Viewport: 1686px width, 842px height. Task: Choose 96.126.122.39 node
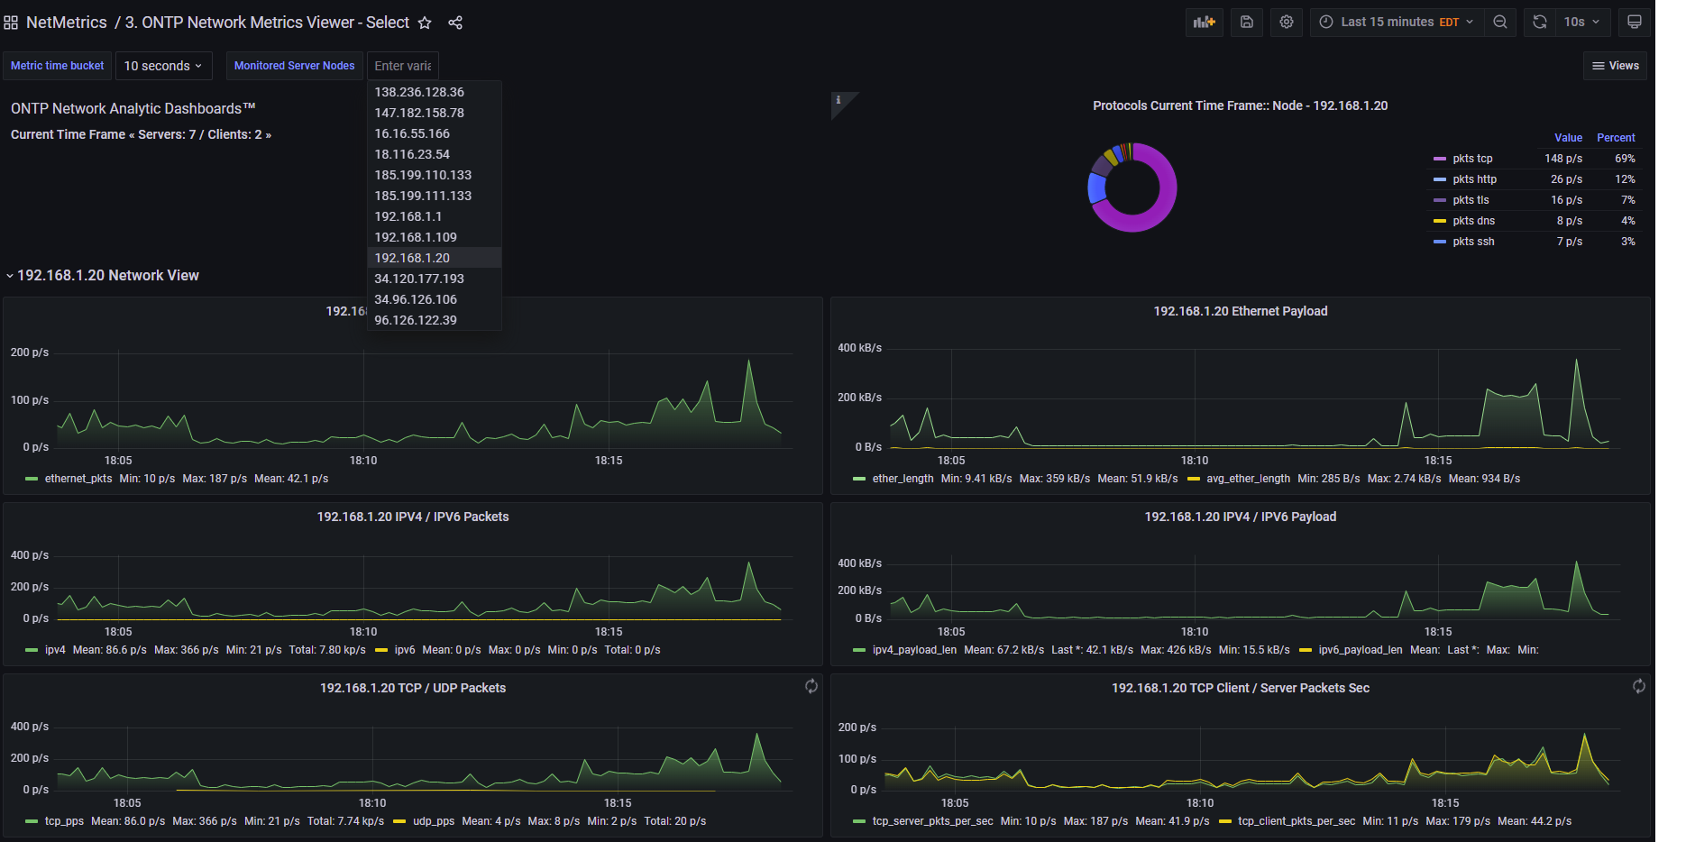[x=435, y=320]
